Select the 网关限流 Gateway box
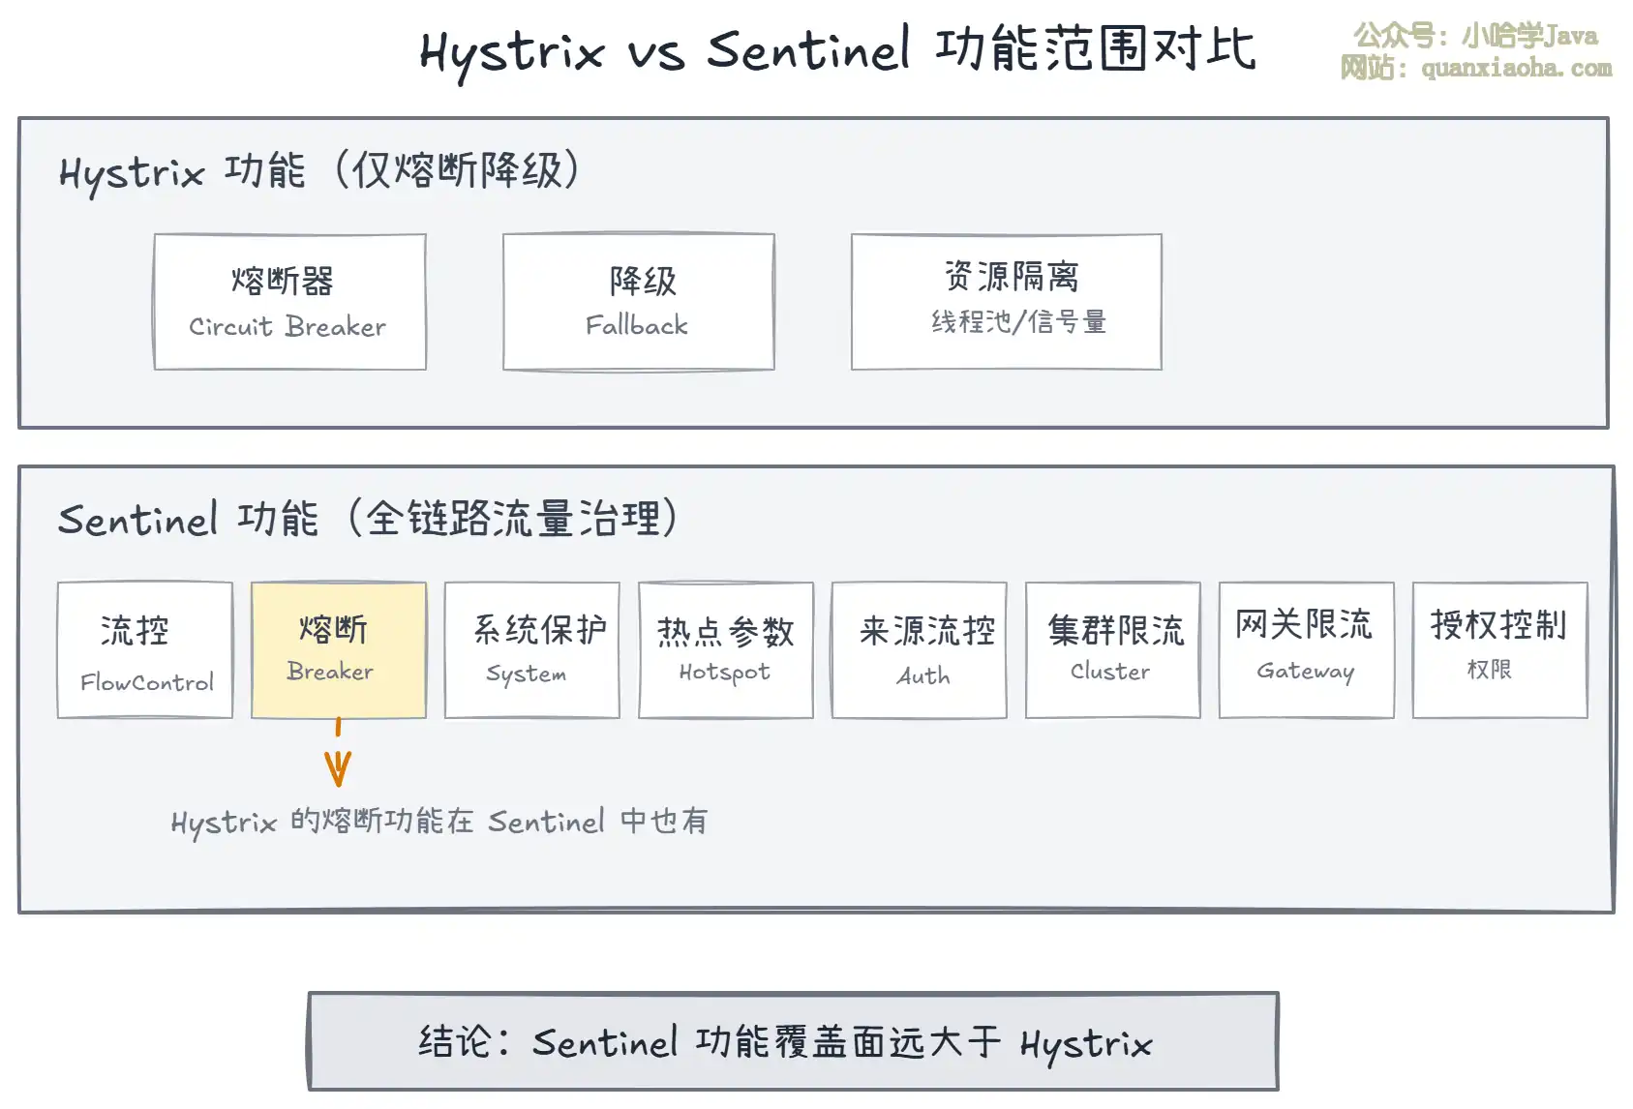 [1306, 649]
